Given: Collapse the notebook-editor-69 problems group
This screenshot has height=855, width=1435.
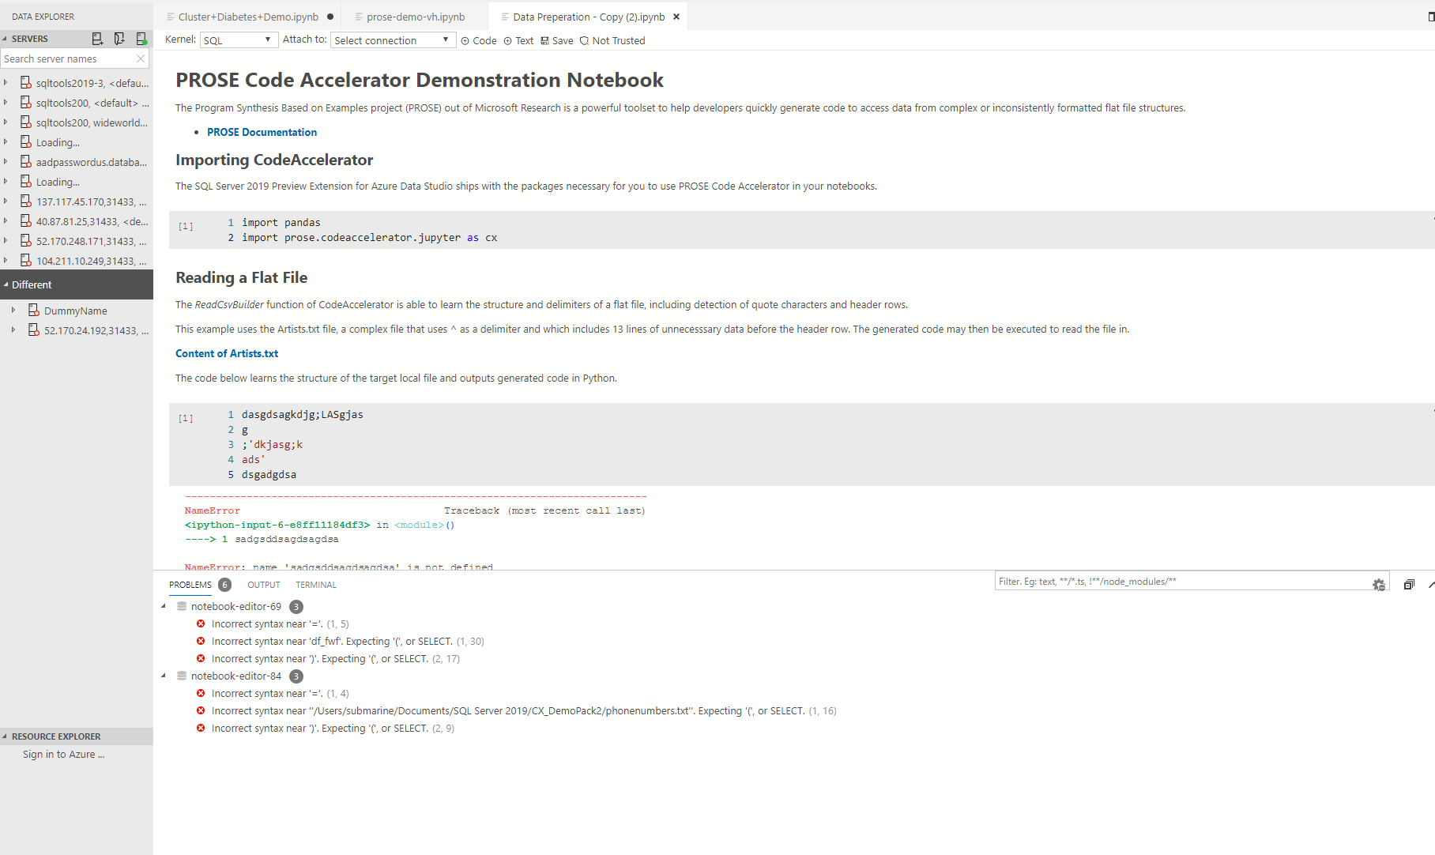Looking at the screenshot, I should coord(164,606).
